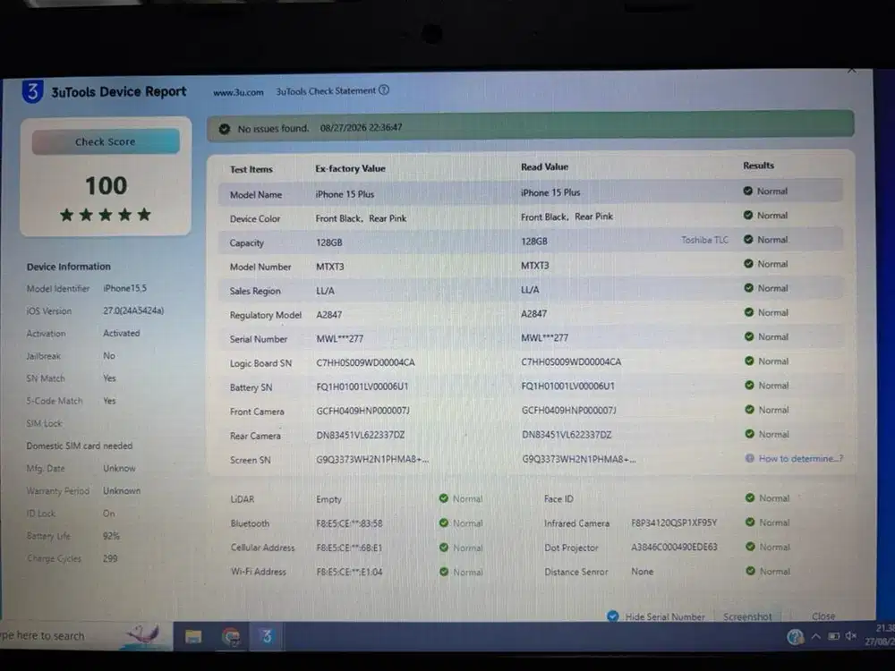895x671 pixels.
Task: Click the Charge Cycles '299' value
Action: point(110,558)
